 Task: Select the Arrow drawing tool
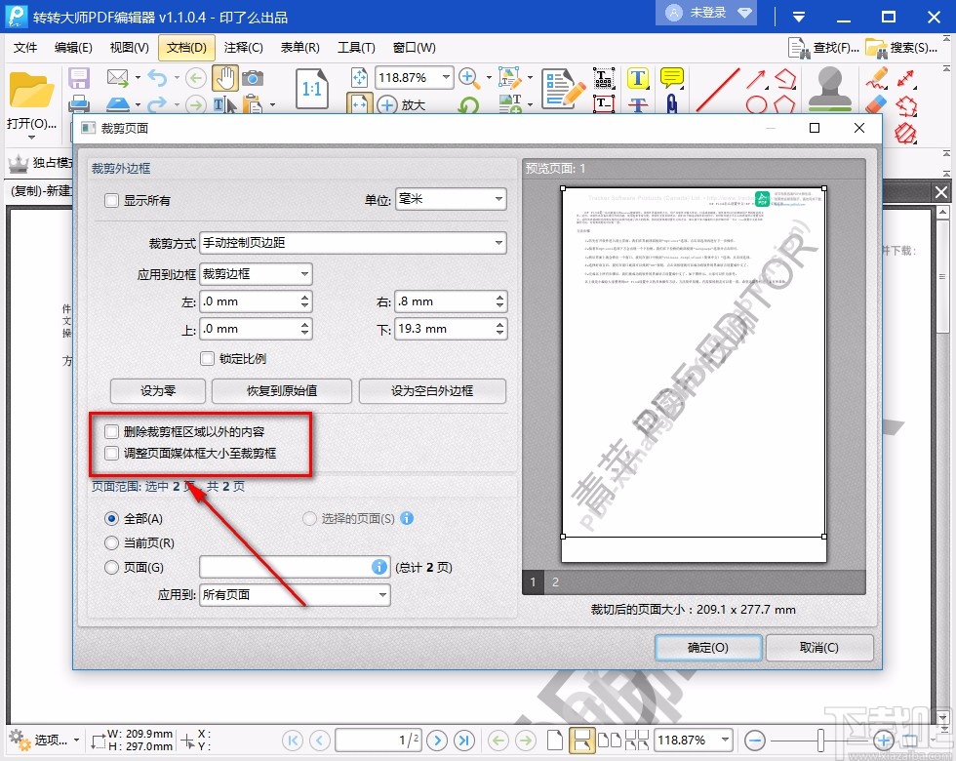756,79
